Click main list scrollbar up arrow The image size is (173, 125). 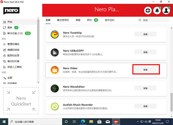tap(172, 28)
